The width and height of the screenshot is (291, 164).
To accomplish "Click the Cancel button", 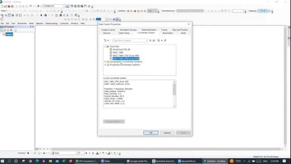I will point(167,133).
